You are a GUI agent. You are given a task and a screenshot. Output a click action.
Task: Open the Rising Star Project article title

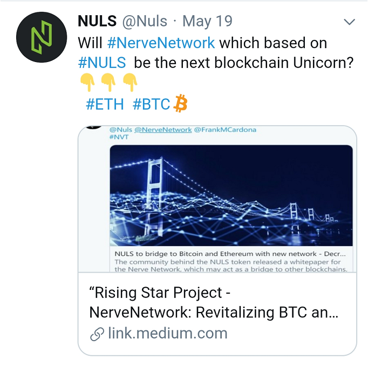[214, 302]
